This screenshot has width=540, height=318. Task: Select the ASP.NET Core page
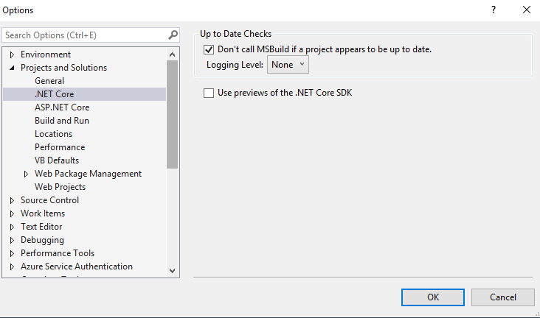[x=62, y=107]
